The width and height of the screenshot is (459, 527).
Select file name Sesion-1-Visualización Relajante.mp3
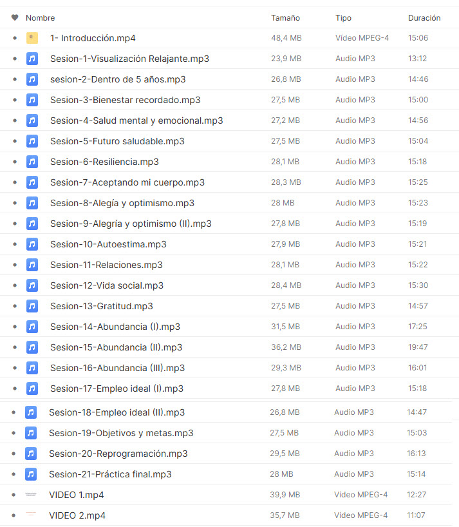click(x=129, y=59)
